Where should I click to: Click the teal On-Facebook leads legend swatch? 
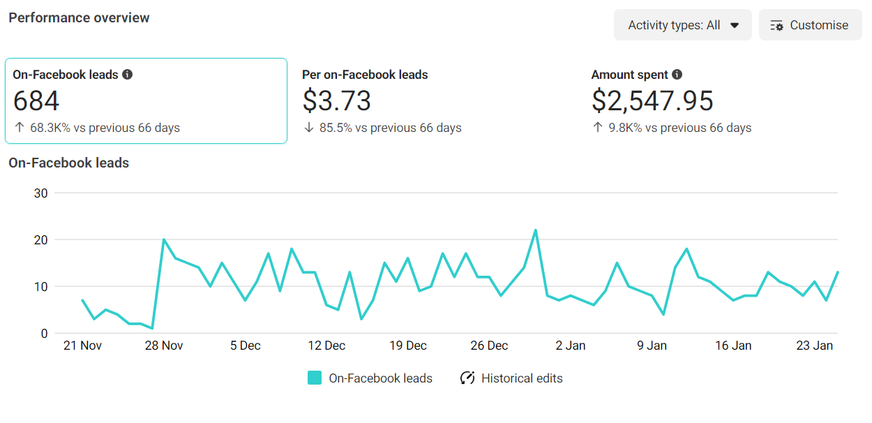pyautogui.click(x=315, y=378)
